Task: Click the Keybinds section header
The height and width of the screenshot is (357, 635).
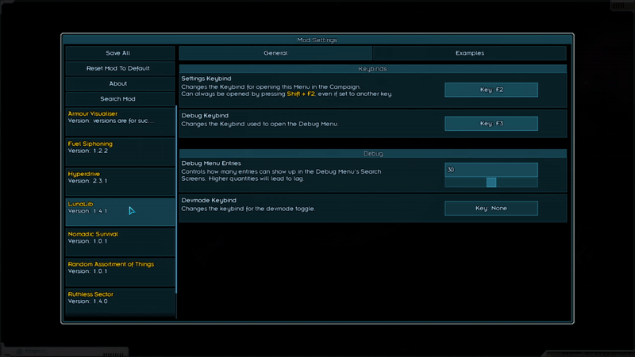Action: coord(372,69)
